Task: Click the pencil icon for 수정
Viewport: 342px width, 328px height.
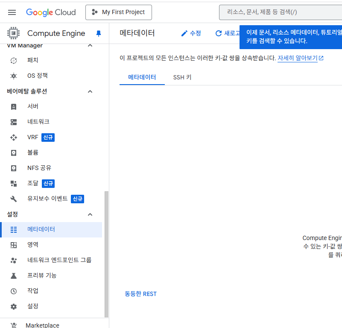Action: click(184, 33)
